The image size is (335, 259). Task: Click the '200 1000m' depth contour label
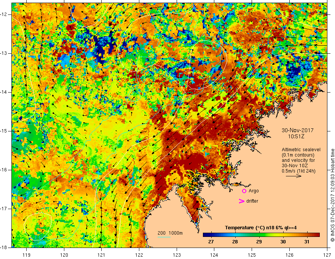170,233
